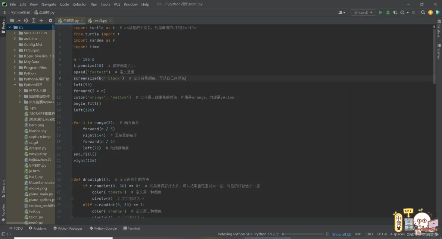Viewport: 442px width, 239px height.
Task: Open the File menu
Action: 13,4
